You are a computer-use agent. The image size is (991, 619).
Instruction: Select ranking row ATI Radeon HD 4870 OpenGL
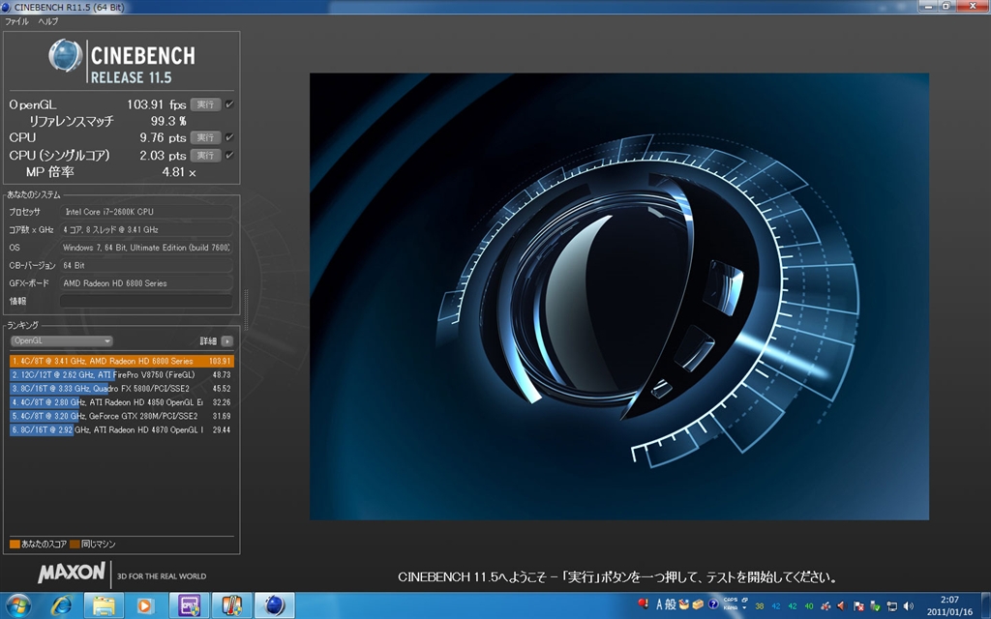pyautogui.click(x=121, y=430)
